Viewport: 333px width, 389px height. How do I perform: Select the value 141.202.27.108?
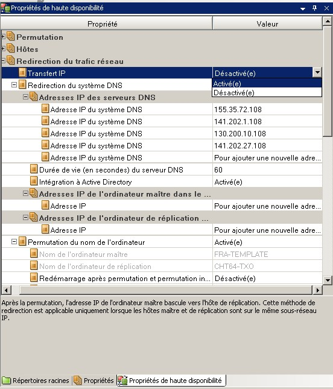tap(267, 145)
